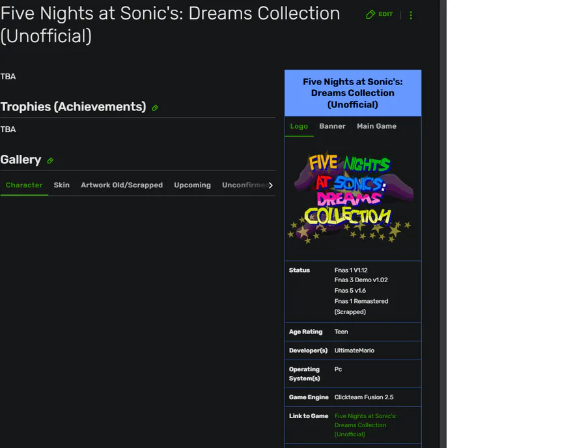Switch to the Skin gallery tab
This screenshot has width=586, height=448.
pyautogui.click(x=62, y=185)
